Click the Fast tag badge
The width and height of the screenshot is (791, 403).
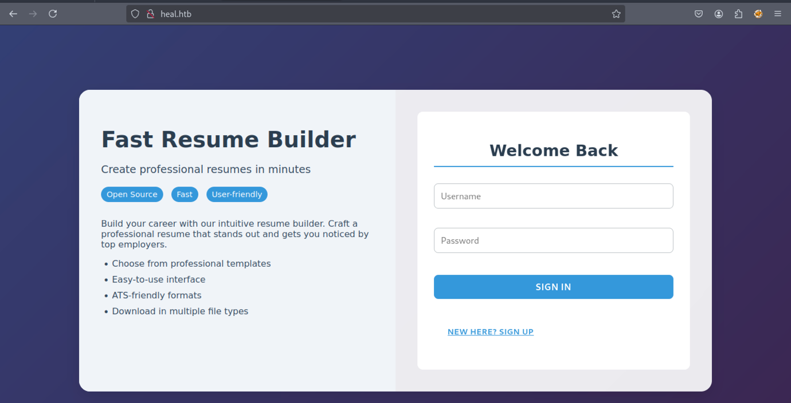click(185, 195)
